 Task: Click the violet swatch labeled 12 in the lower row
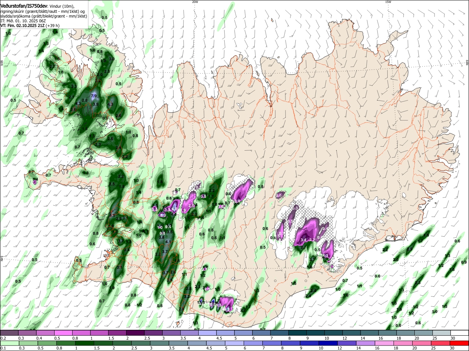tap(347, 343)
